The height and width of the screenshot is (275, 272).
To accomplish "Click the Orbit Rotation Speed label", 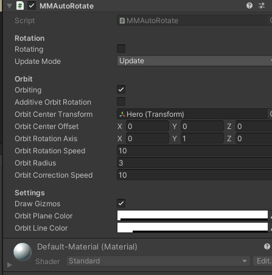I will pyautogui.click(x=50, y=151).
